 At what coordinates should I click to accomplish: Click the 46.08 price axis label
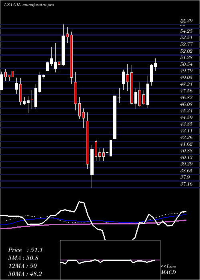(186, 104)
